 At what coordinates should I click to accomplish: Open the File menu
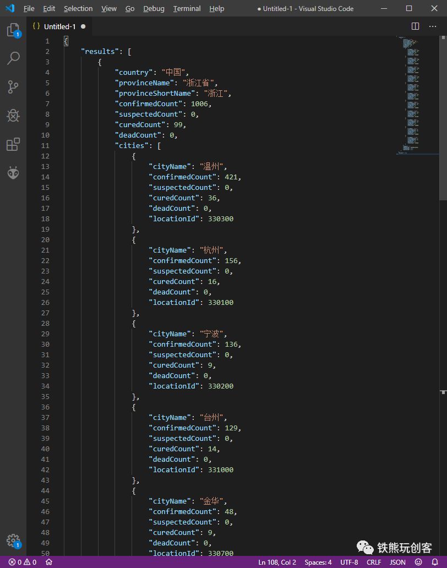pos(29,8)
